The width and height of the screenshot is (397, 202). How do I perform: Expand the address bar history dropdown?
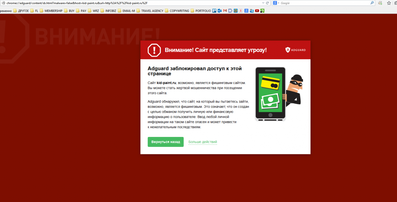(263, 3)
